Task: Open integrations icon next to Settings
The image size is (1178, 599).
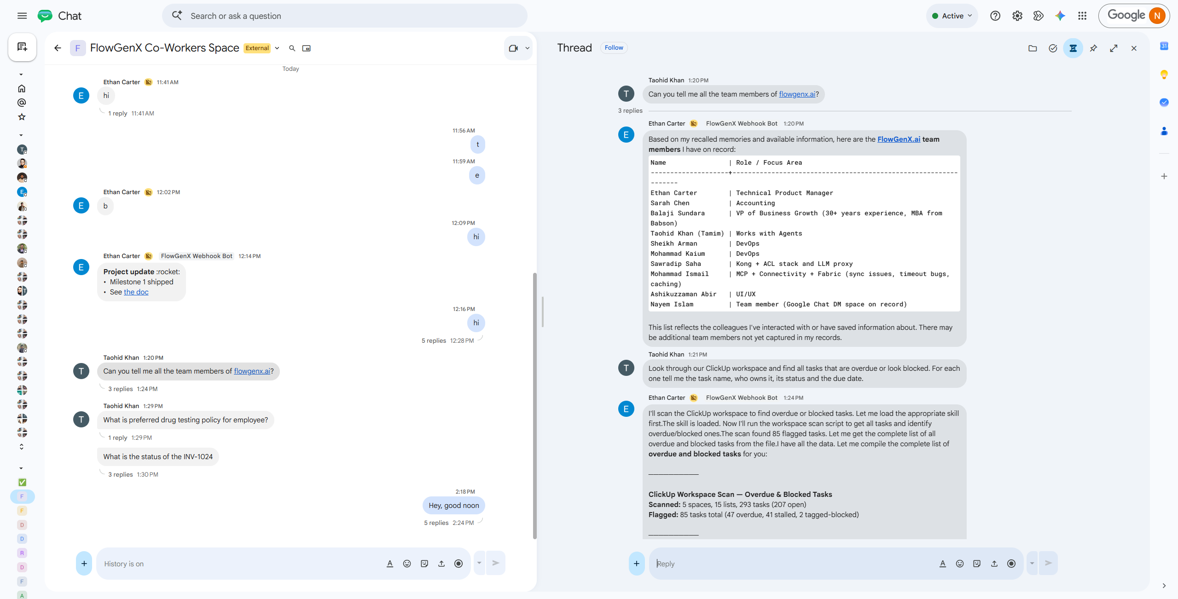Action: (x=1038, y=16)
